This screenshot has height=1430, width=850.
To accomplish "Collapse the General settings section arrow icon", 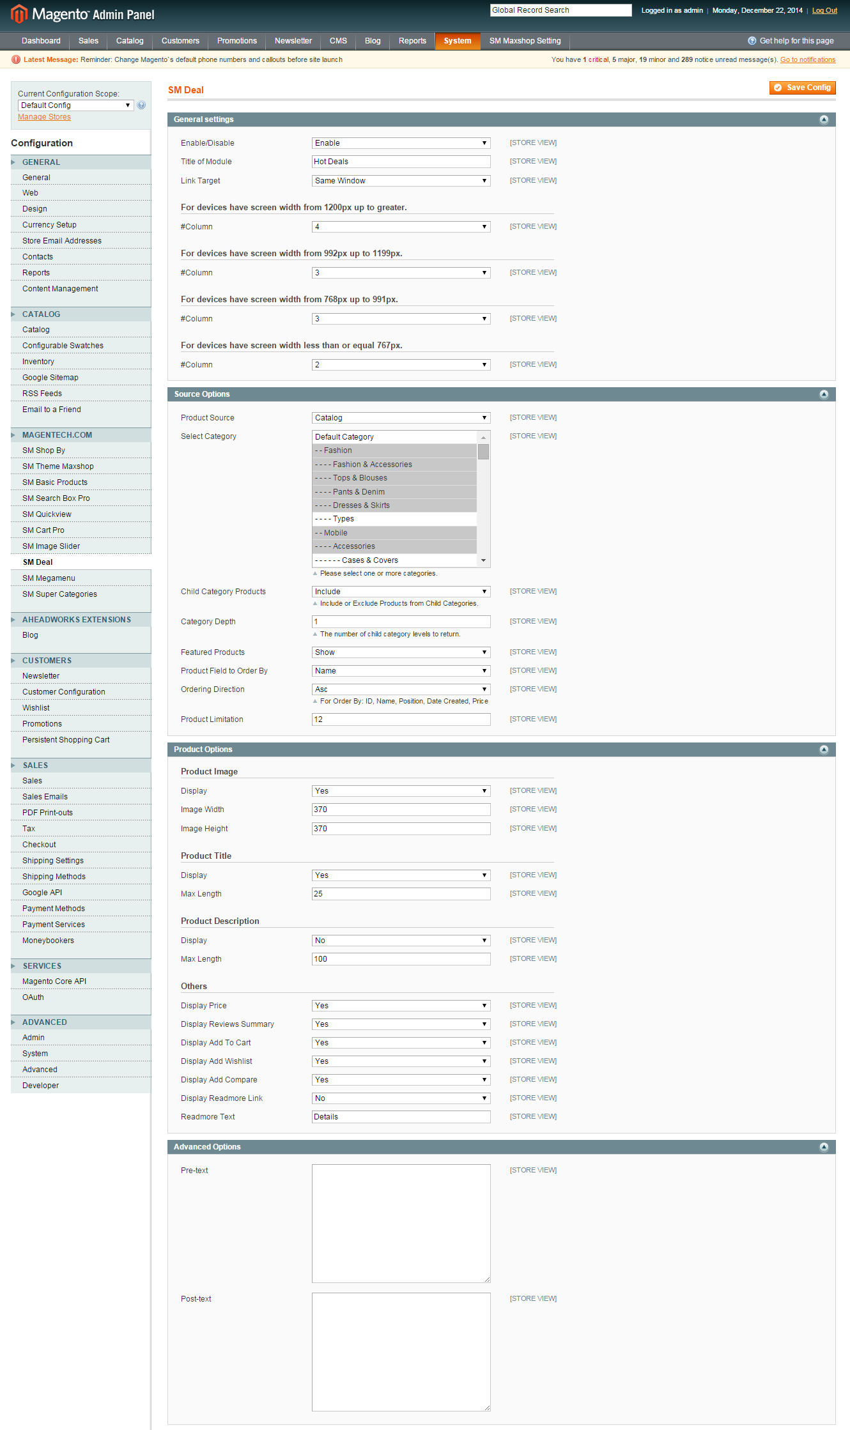I will point(824,119).
